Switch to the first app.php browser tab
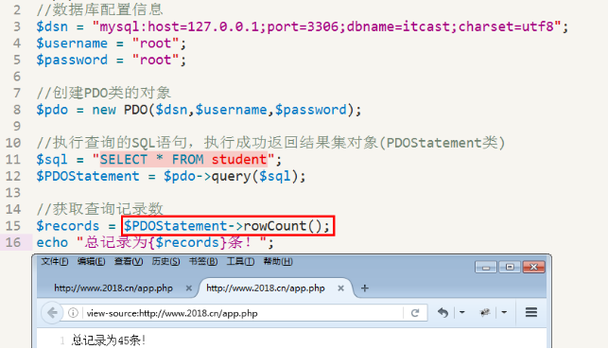The width and height of the screenshot is (608, 349). coord(113,288)
